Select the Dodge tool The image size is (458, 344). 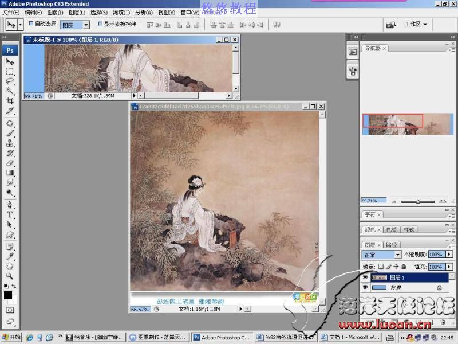(x=10, y=193)
